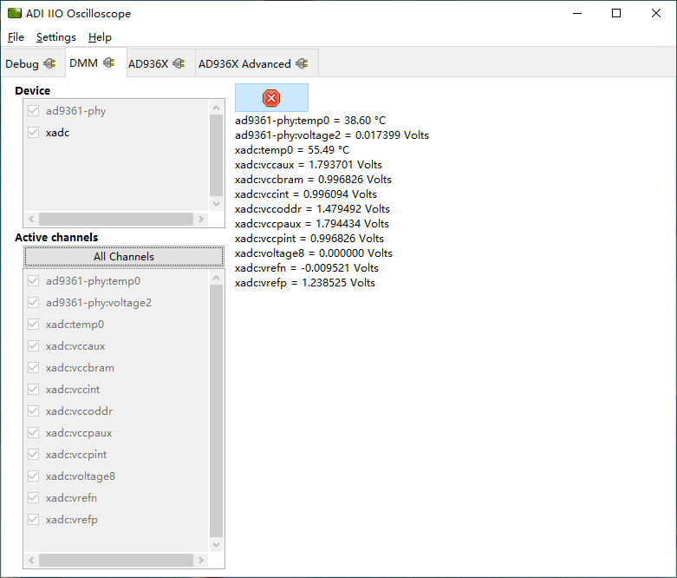Toggle xadc:vccpaux channel checkbox

point(33,433)
